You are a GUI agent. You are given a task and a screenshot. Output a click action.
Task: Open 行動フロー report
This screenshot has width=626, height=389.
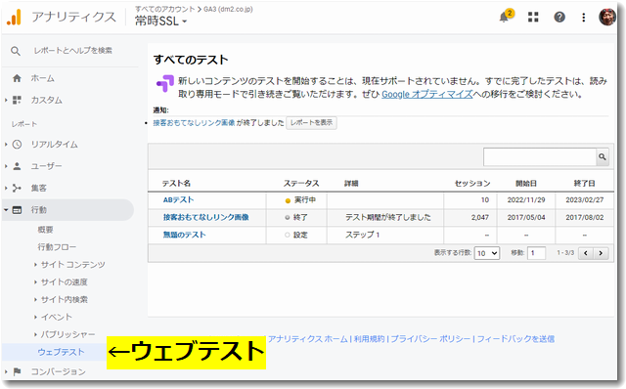[x=57, y=247]
